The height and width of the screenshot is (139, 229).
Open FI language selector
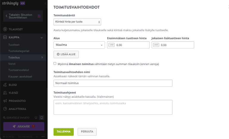pos(37,137)
